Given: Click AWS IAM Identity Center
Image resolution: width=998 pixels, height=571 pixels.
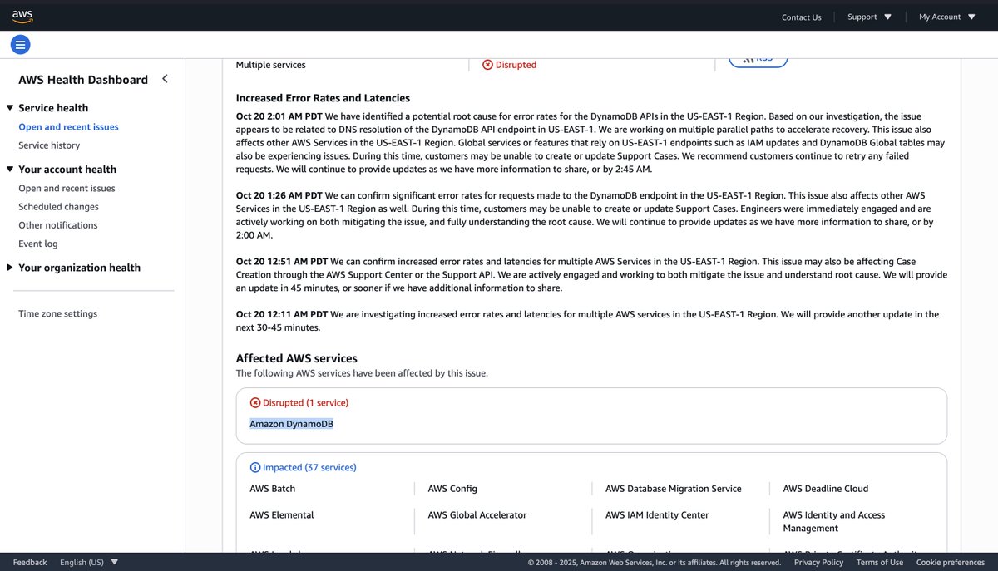Looking at the screenshot, I should tap(657, 515).
